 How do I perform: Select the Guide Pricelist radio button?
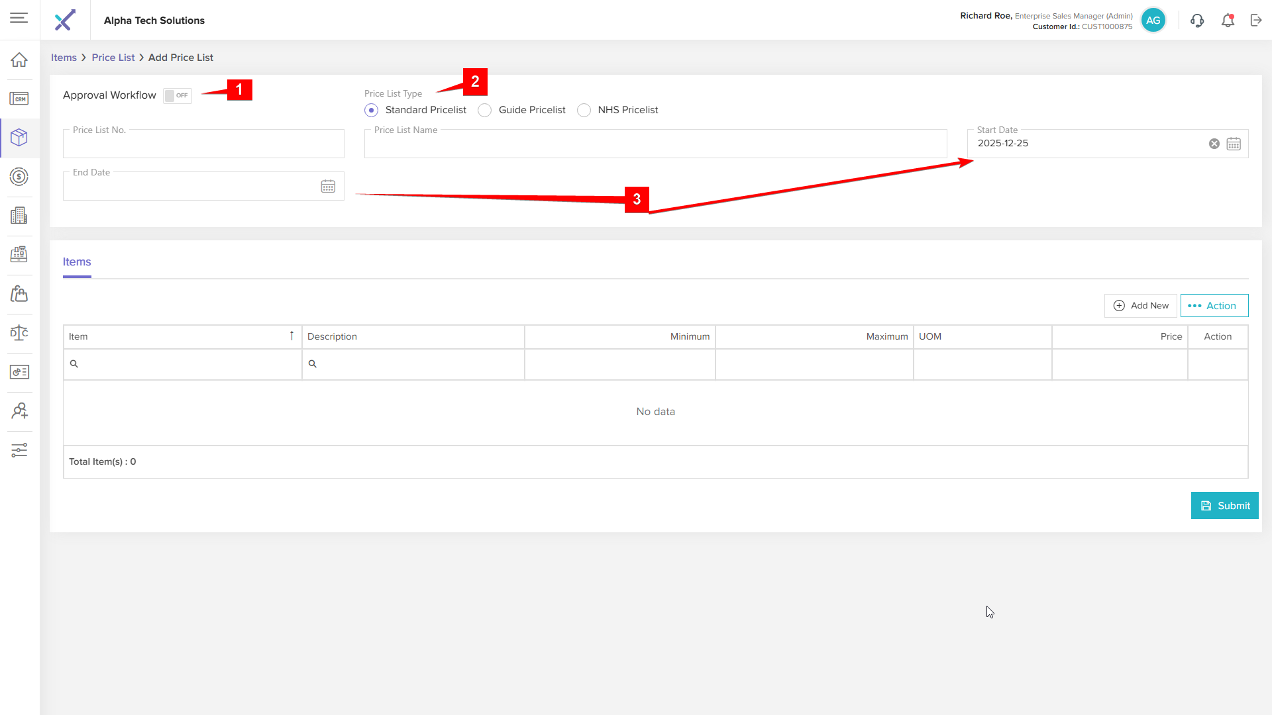[485, 111]
